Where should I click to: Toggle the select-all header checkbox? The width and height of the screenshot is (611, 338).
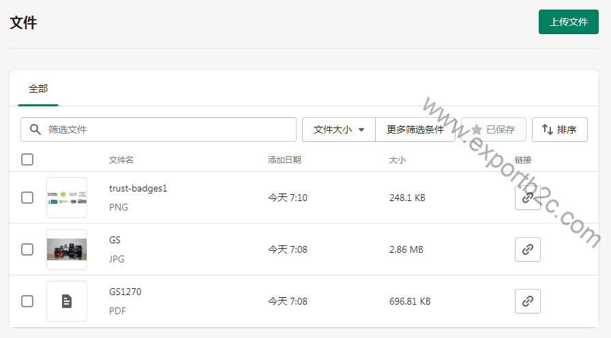27,159
